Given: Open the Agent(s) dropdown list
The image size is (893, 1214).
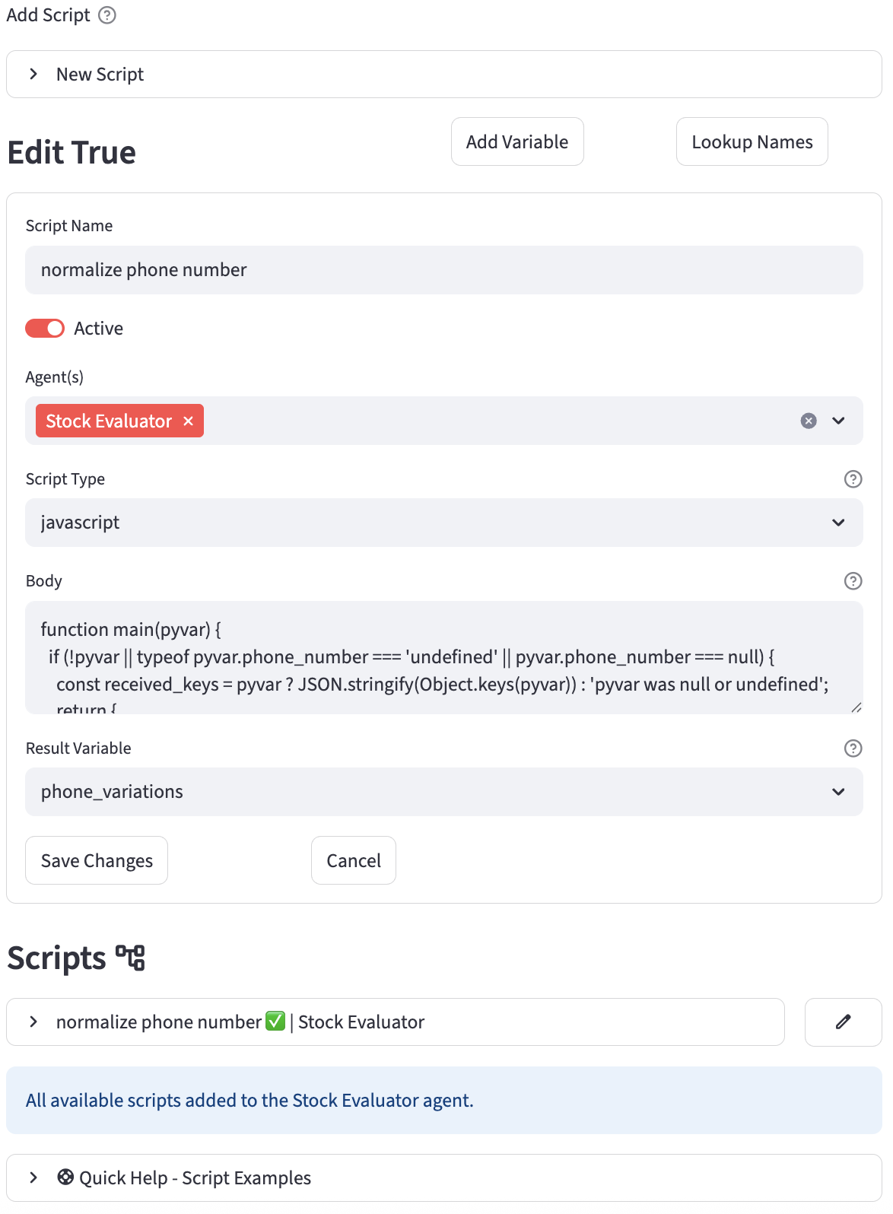Looking at the screenshot, I should click(838, 421).
